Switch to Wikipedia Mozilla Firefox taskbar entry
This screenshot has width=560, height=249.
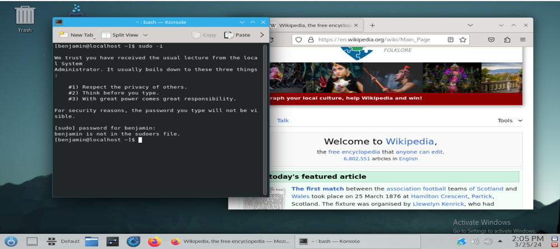(230, 242)
